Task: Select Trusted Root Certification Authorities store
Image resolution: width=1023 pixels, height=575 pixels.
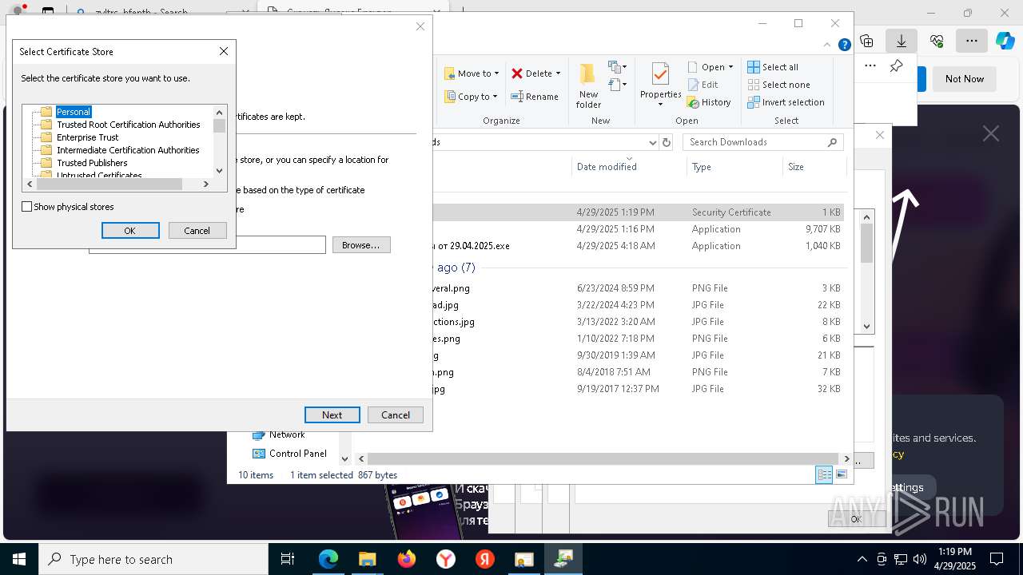Action: tap(128, 125)
